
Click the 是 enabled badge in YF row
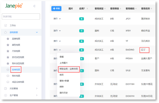pyautogui.click(x=82, y=41)
